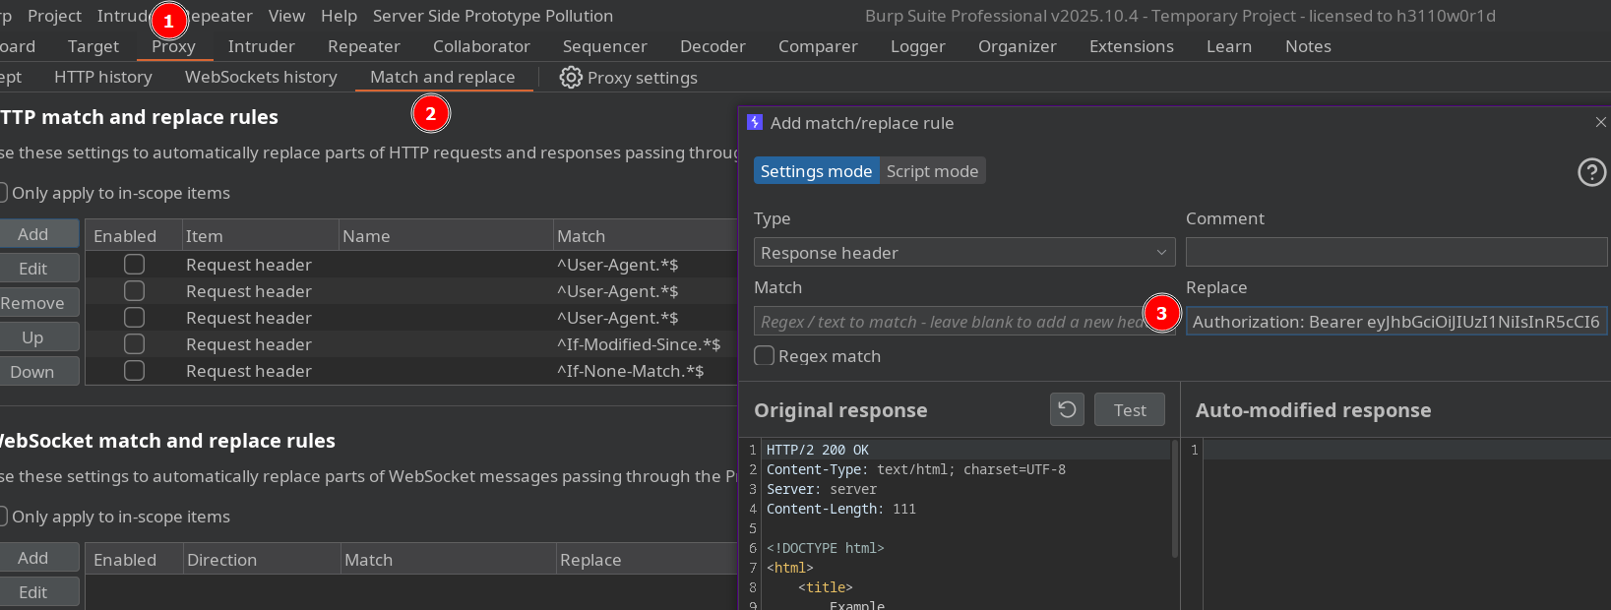
Task: Click the reset arrow icon beside Test
Action: click(1067, 410)
